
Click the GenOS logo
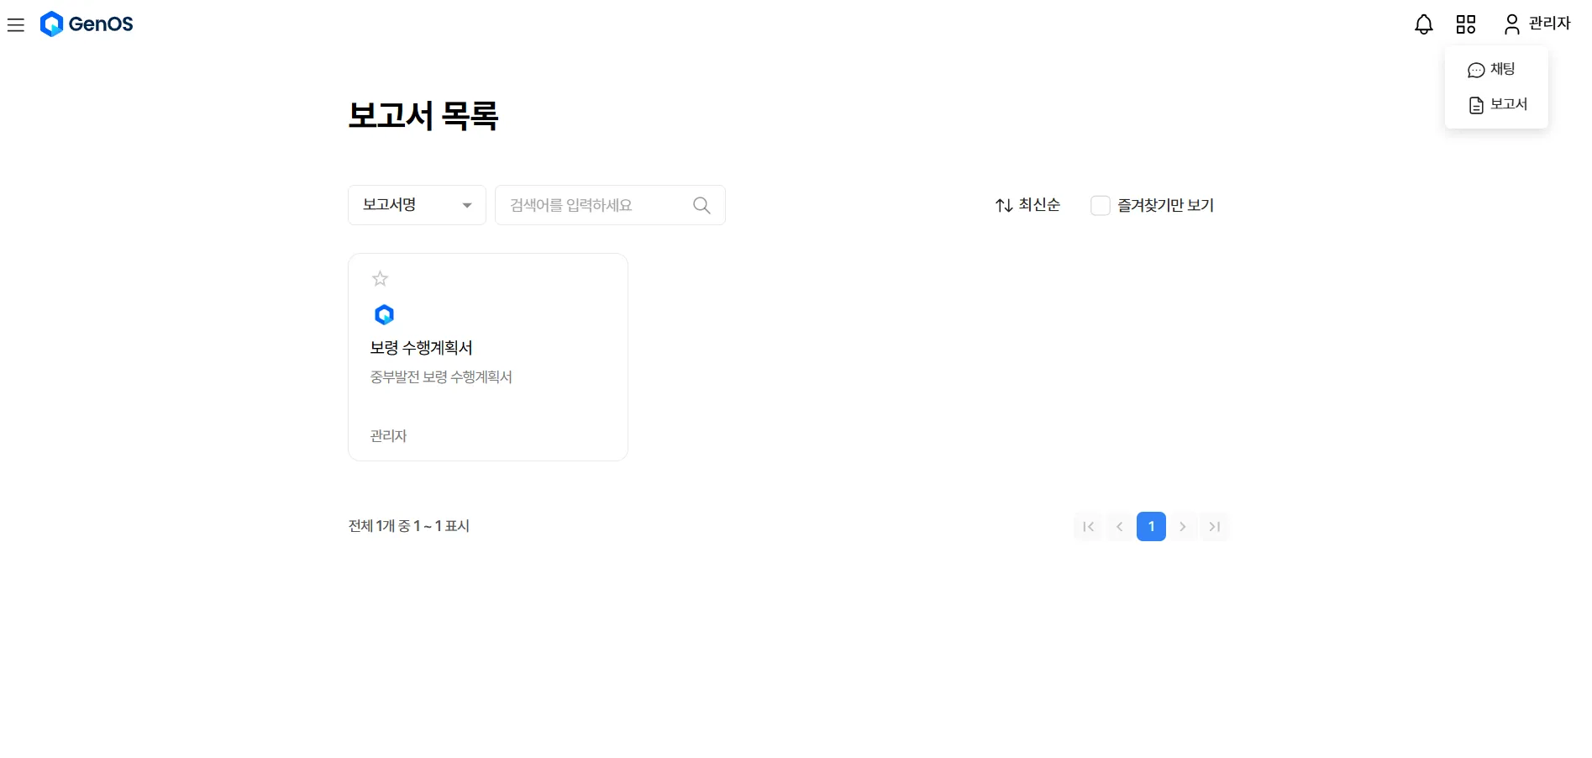coord(87,24)
